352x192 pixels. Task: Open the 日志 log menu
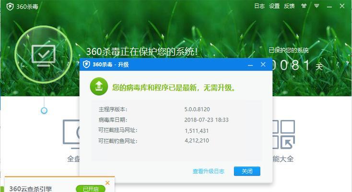point(259,6)
